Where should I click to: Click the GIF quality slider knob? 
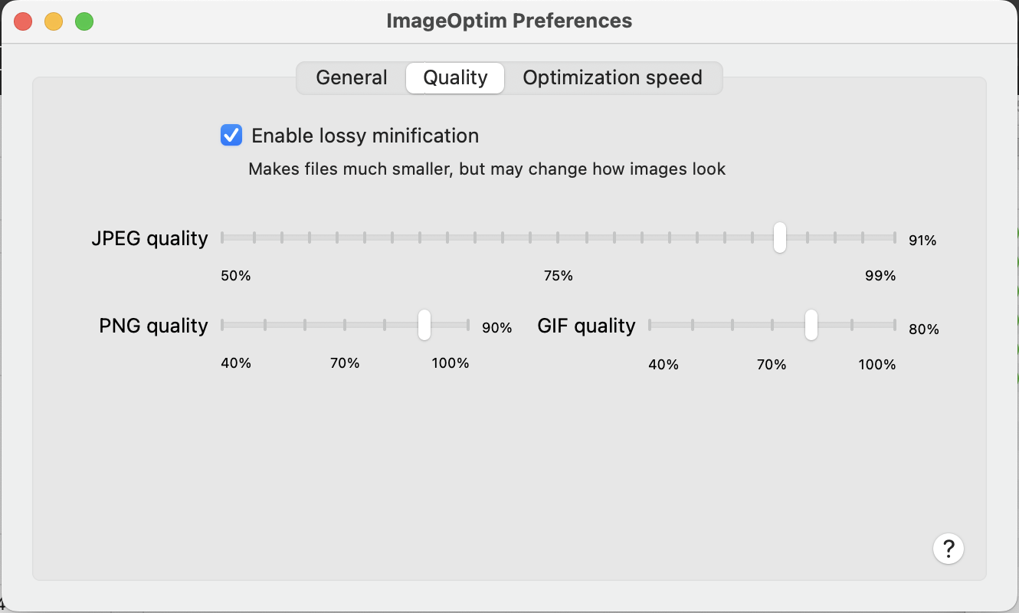(x=811, y=325)
